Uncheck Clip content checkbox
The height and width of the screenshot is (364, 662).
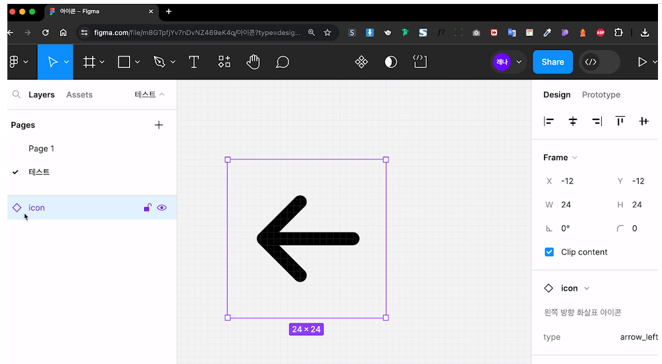click(549, 252)
